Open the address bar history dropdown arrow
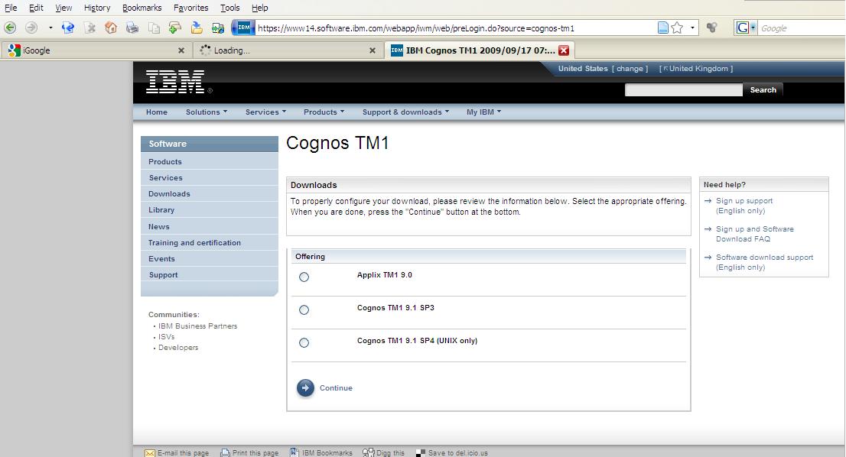846x457 pixels. 692,28
